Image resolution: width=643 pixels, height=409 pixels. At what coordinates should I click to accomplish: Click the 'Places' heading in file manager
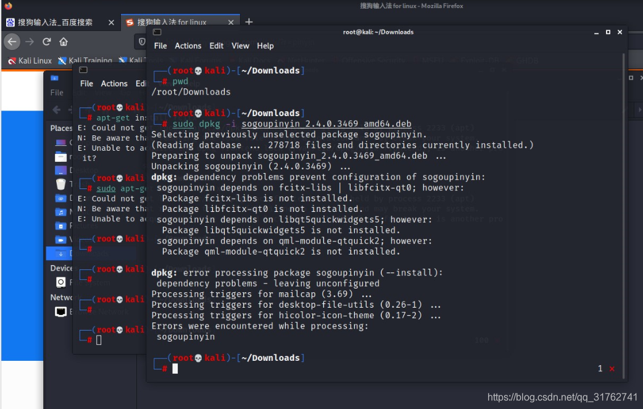[x=61, y=128]
